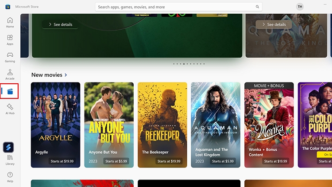Image resolution: width=332 pixels, height=187 pixels.
Task: Click See details on the Aquaman banner
Action: 274,24
